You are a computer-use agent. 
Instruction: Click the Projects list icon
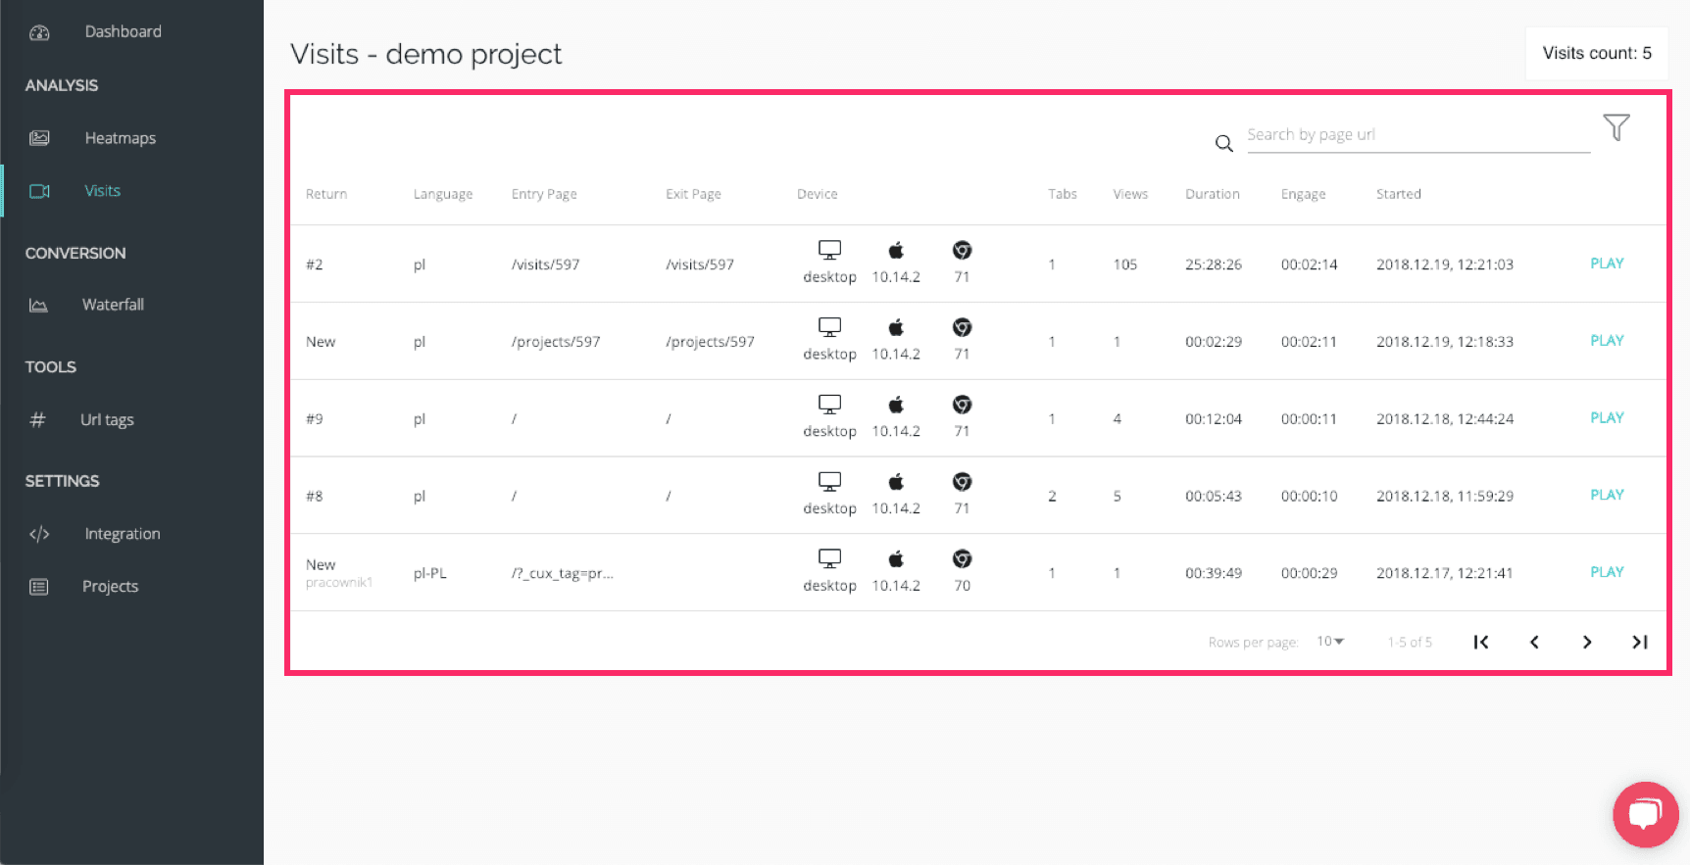[x=39, y=587]
